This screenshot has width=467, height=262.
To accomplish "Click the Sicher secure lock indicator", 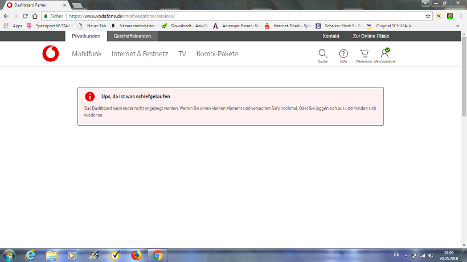I will (54, 16).
